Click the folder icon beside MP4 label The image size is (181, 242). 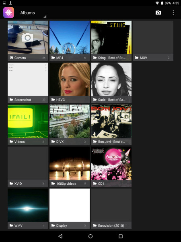[x=53, y=58]
